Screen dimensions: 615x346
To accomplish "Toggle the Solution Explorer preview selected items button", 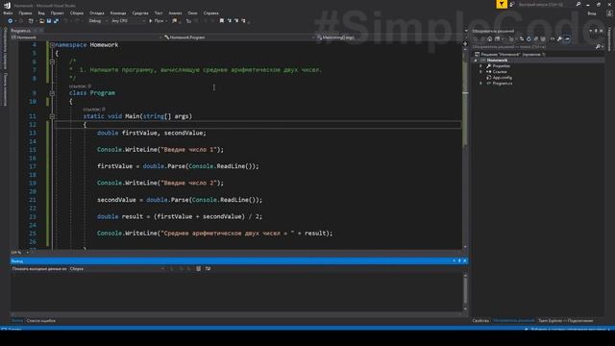I will pos(567,38).
